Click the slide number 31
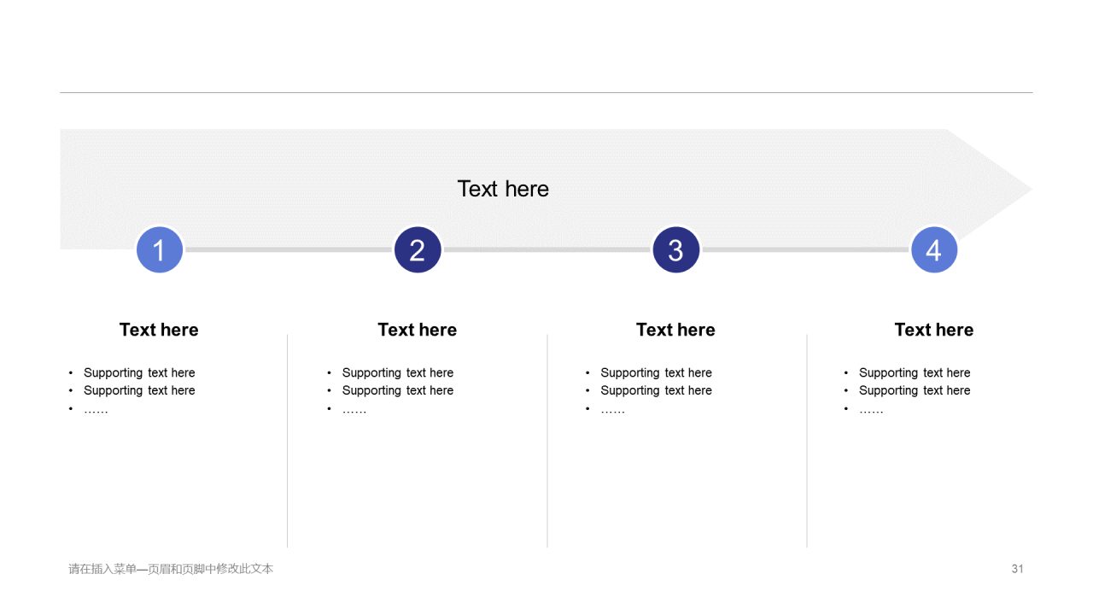Screen dimensions: 1093x615 (1017, 569)
